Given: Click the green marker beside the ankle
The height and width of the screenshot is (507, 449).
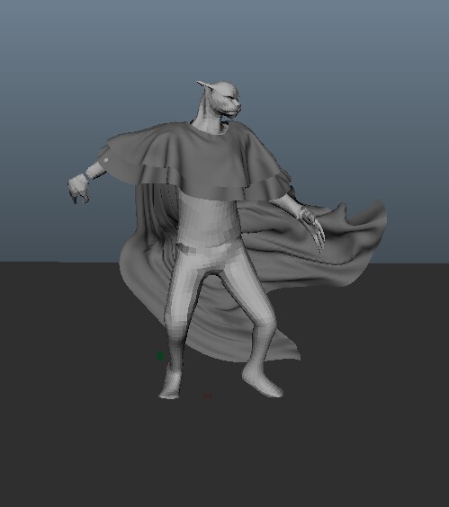Looking at the screenshot, I should [x=160, y=356].
